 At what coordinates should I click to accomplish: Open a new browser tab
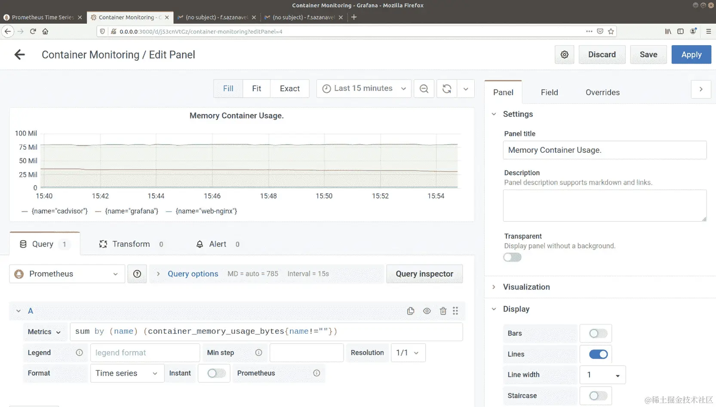(x=354, y=17)
